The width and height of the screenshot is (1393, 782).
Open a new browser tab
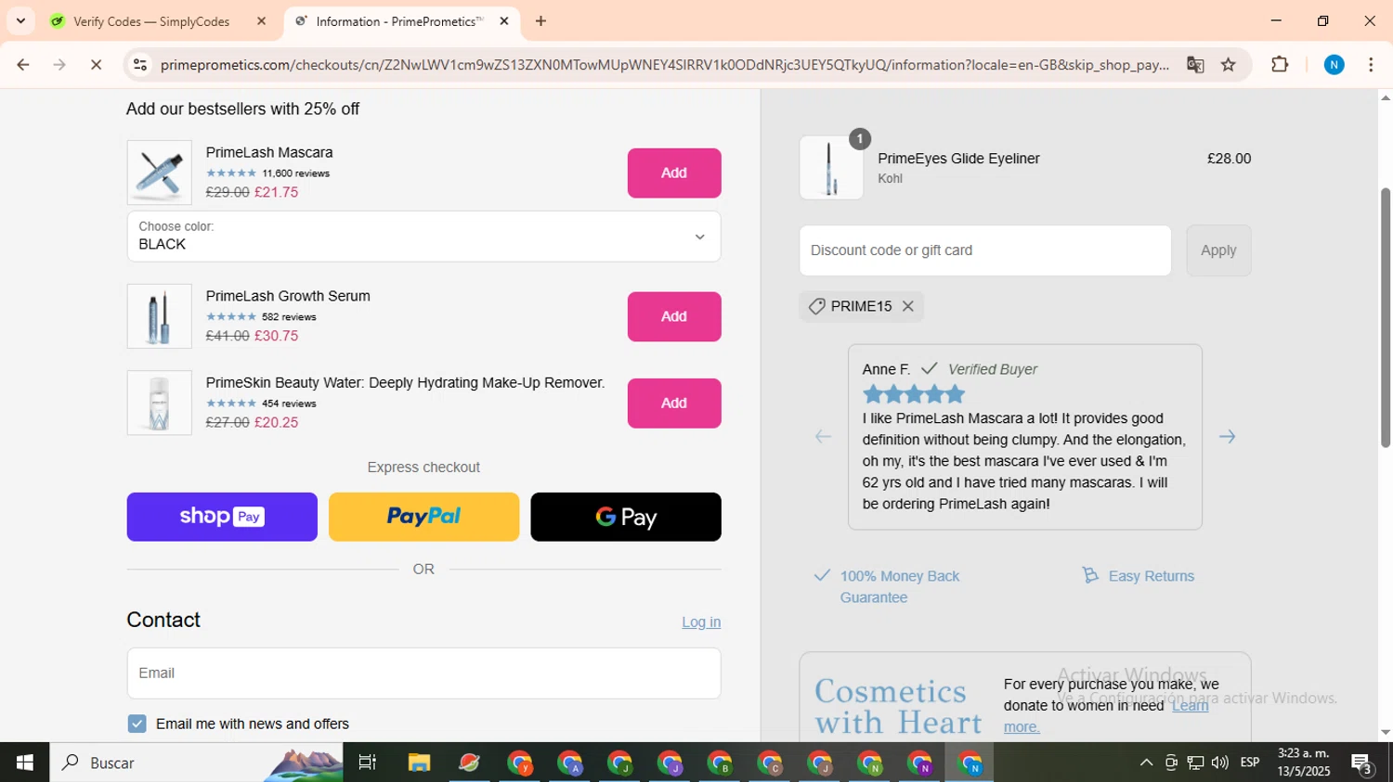point(540,21)
